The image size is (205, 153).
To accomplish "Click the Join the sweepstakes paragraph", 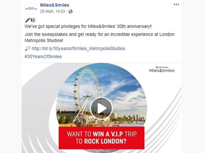I will pos(100,37).
